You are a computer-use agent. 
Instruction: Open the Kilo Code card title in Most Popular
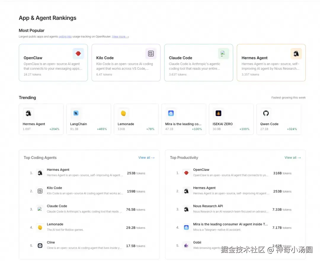click(105, 58)
